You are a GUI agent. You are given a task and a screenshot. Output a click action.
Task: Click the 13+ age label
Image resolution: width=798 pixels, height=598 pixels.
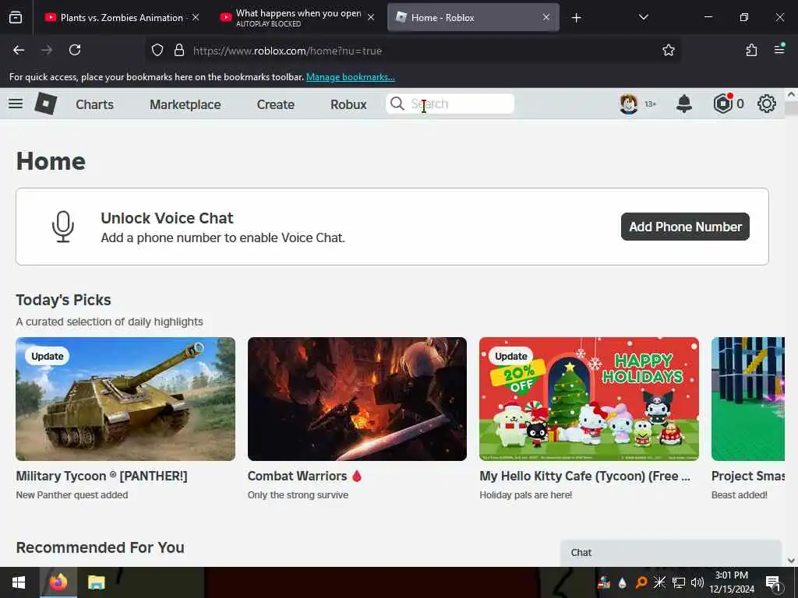pyautogui.click(x=651, y=104)
